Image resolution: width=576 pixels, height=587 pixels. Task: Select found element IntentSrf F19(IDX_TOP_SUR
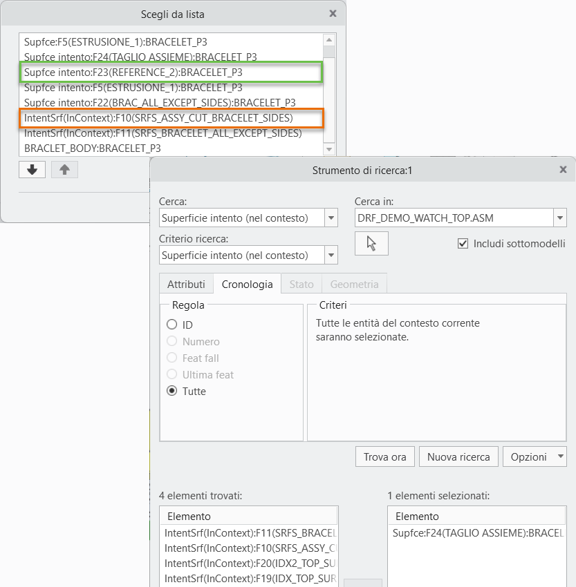pyautogui.click(x=249, y=579)
